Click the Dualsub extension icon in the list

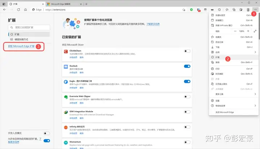(x=66, y=67)
